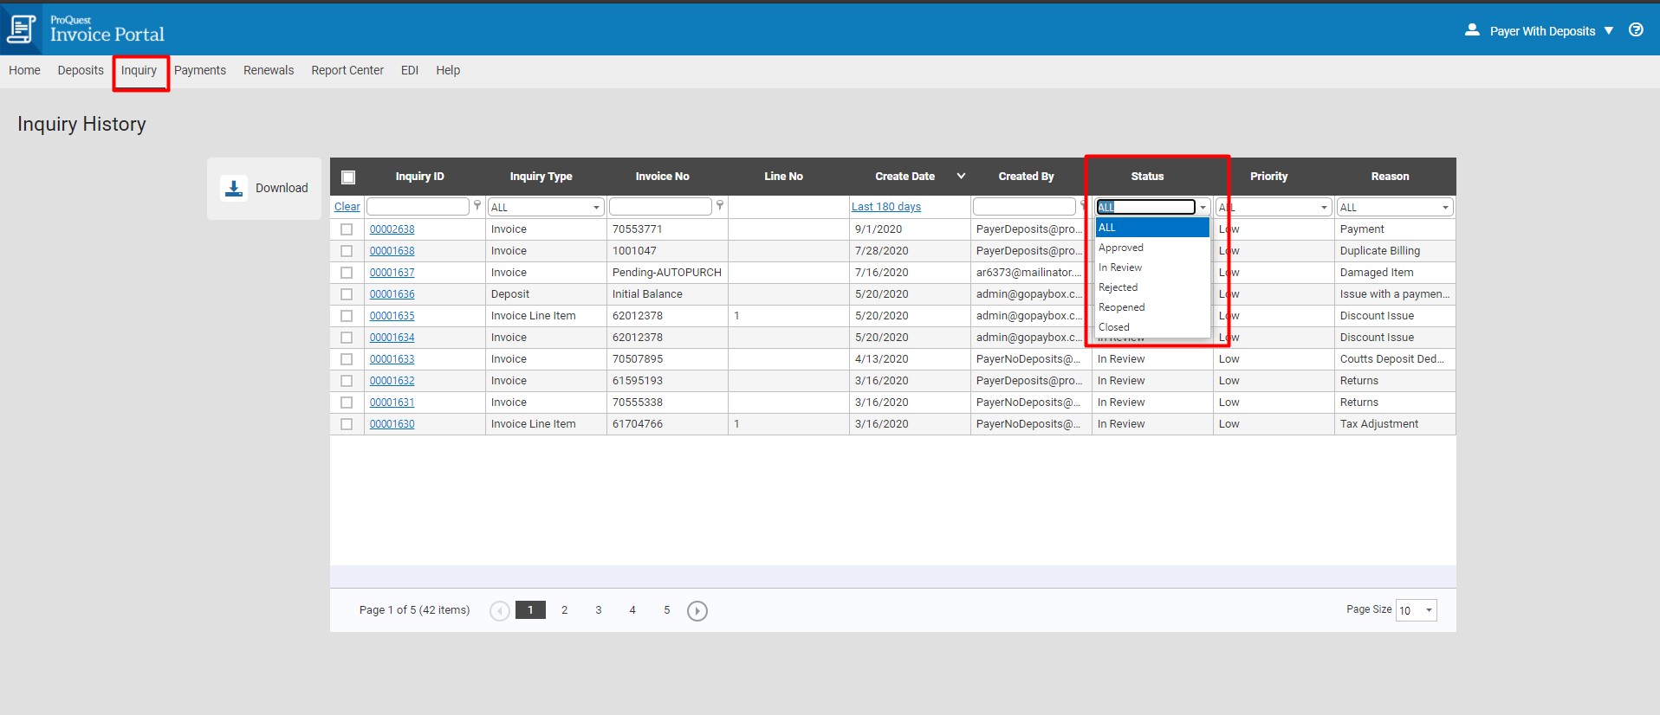Open the EDI menu
The image size is (1660, 715).
point(410,70)
